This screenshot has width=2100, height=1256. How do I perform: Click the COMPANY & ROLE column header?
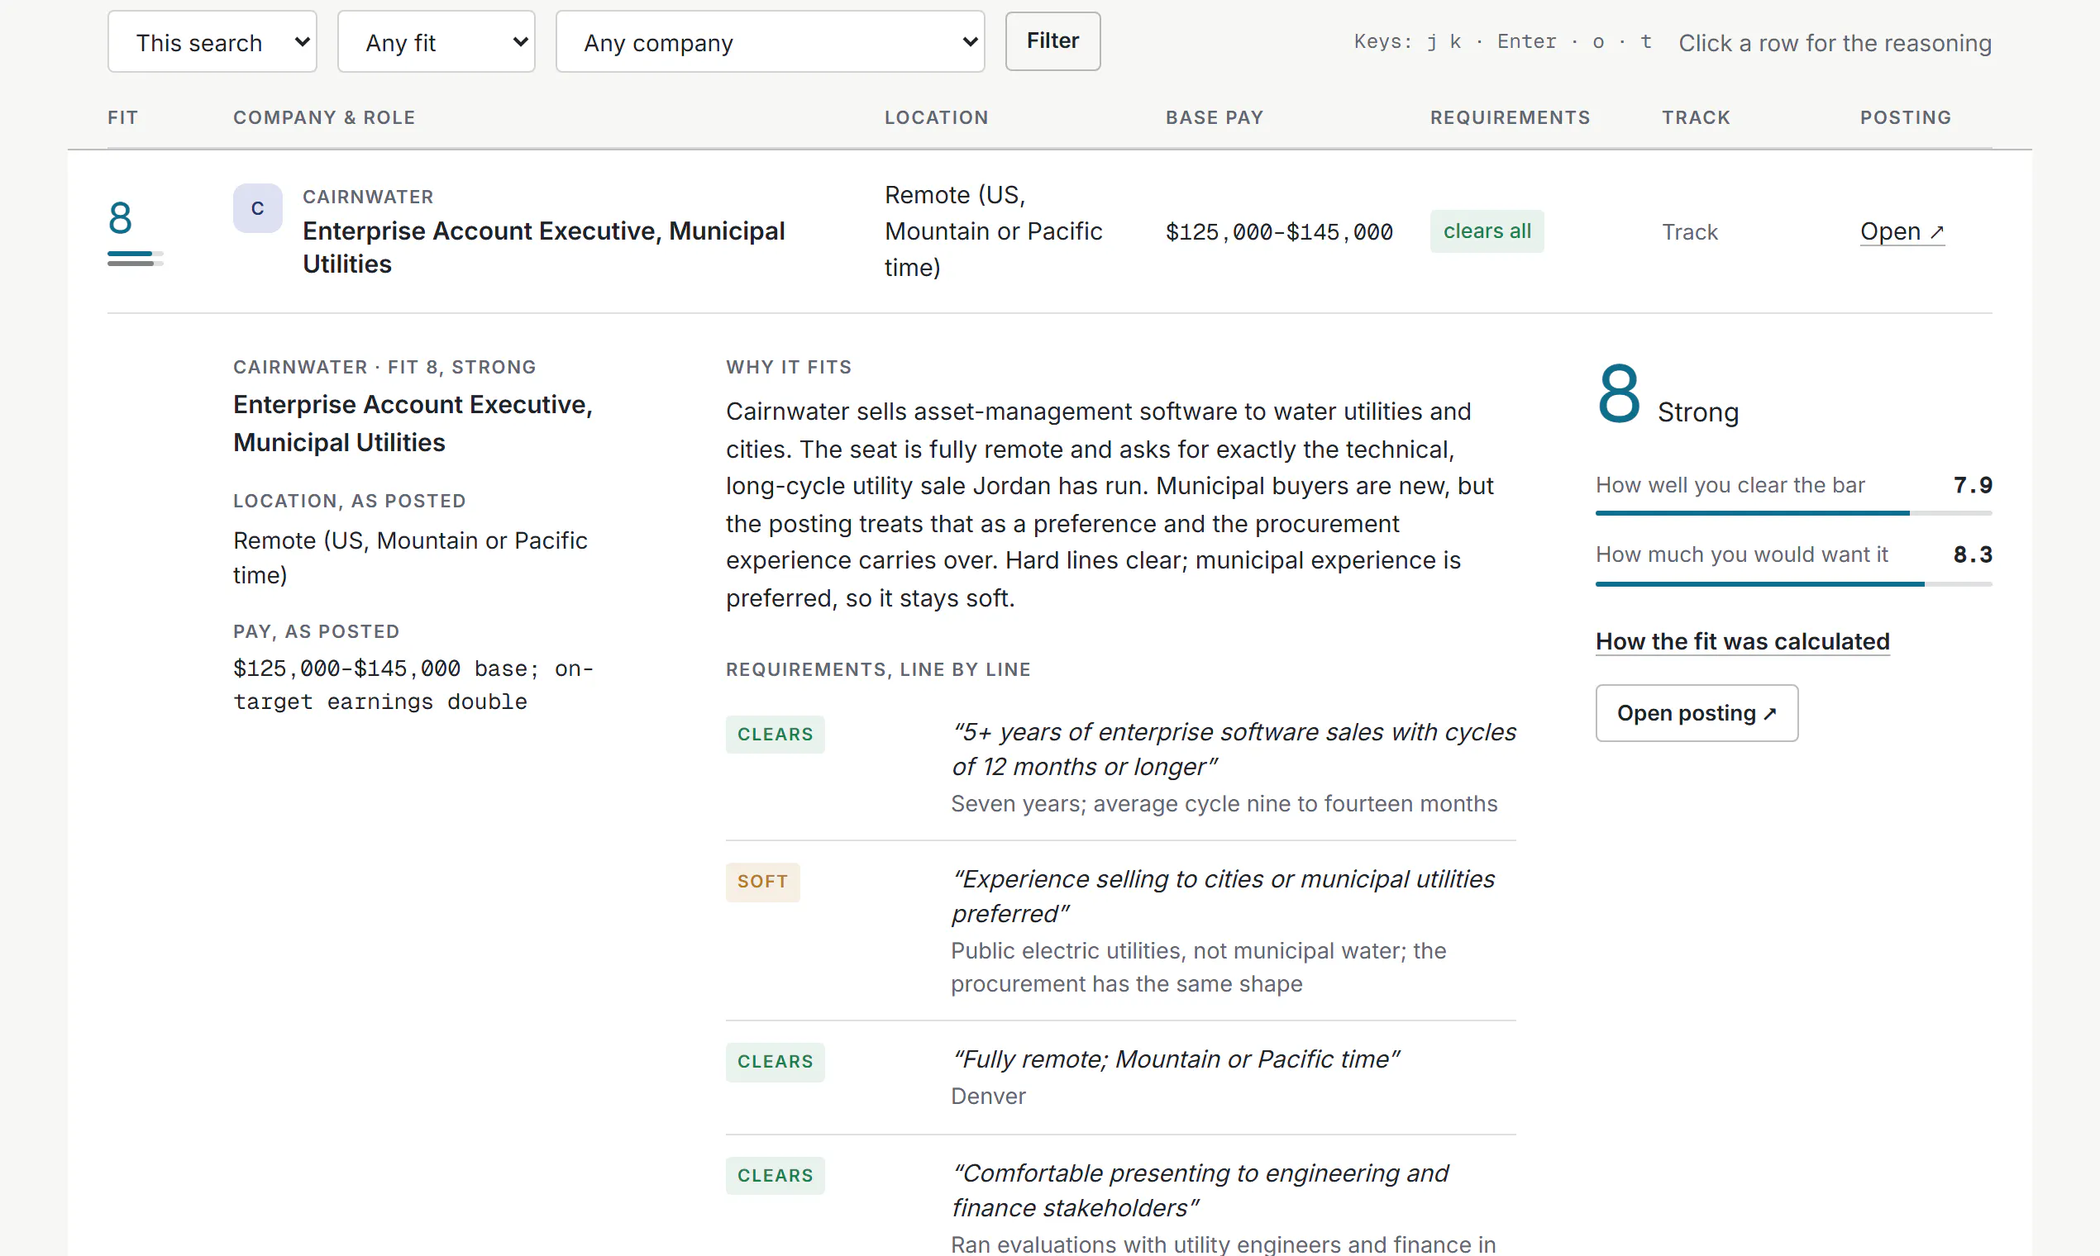point(324,117)
